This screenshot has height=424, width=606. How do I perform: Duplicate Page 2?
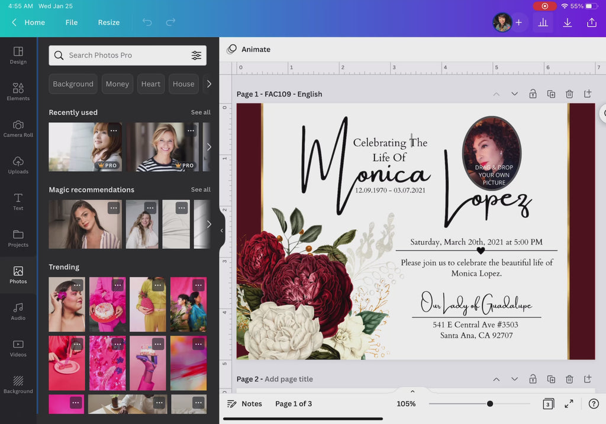(551, 379)
